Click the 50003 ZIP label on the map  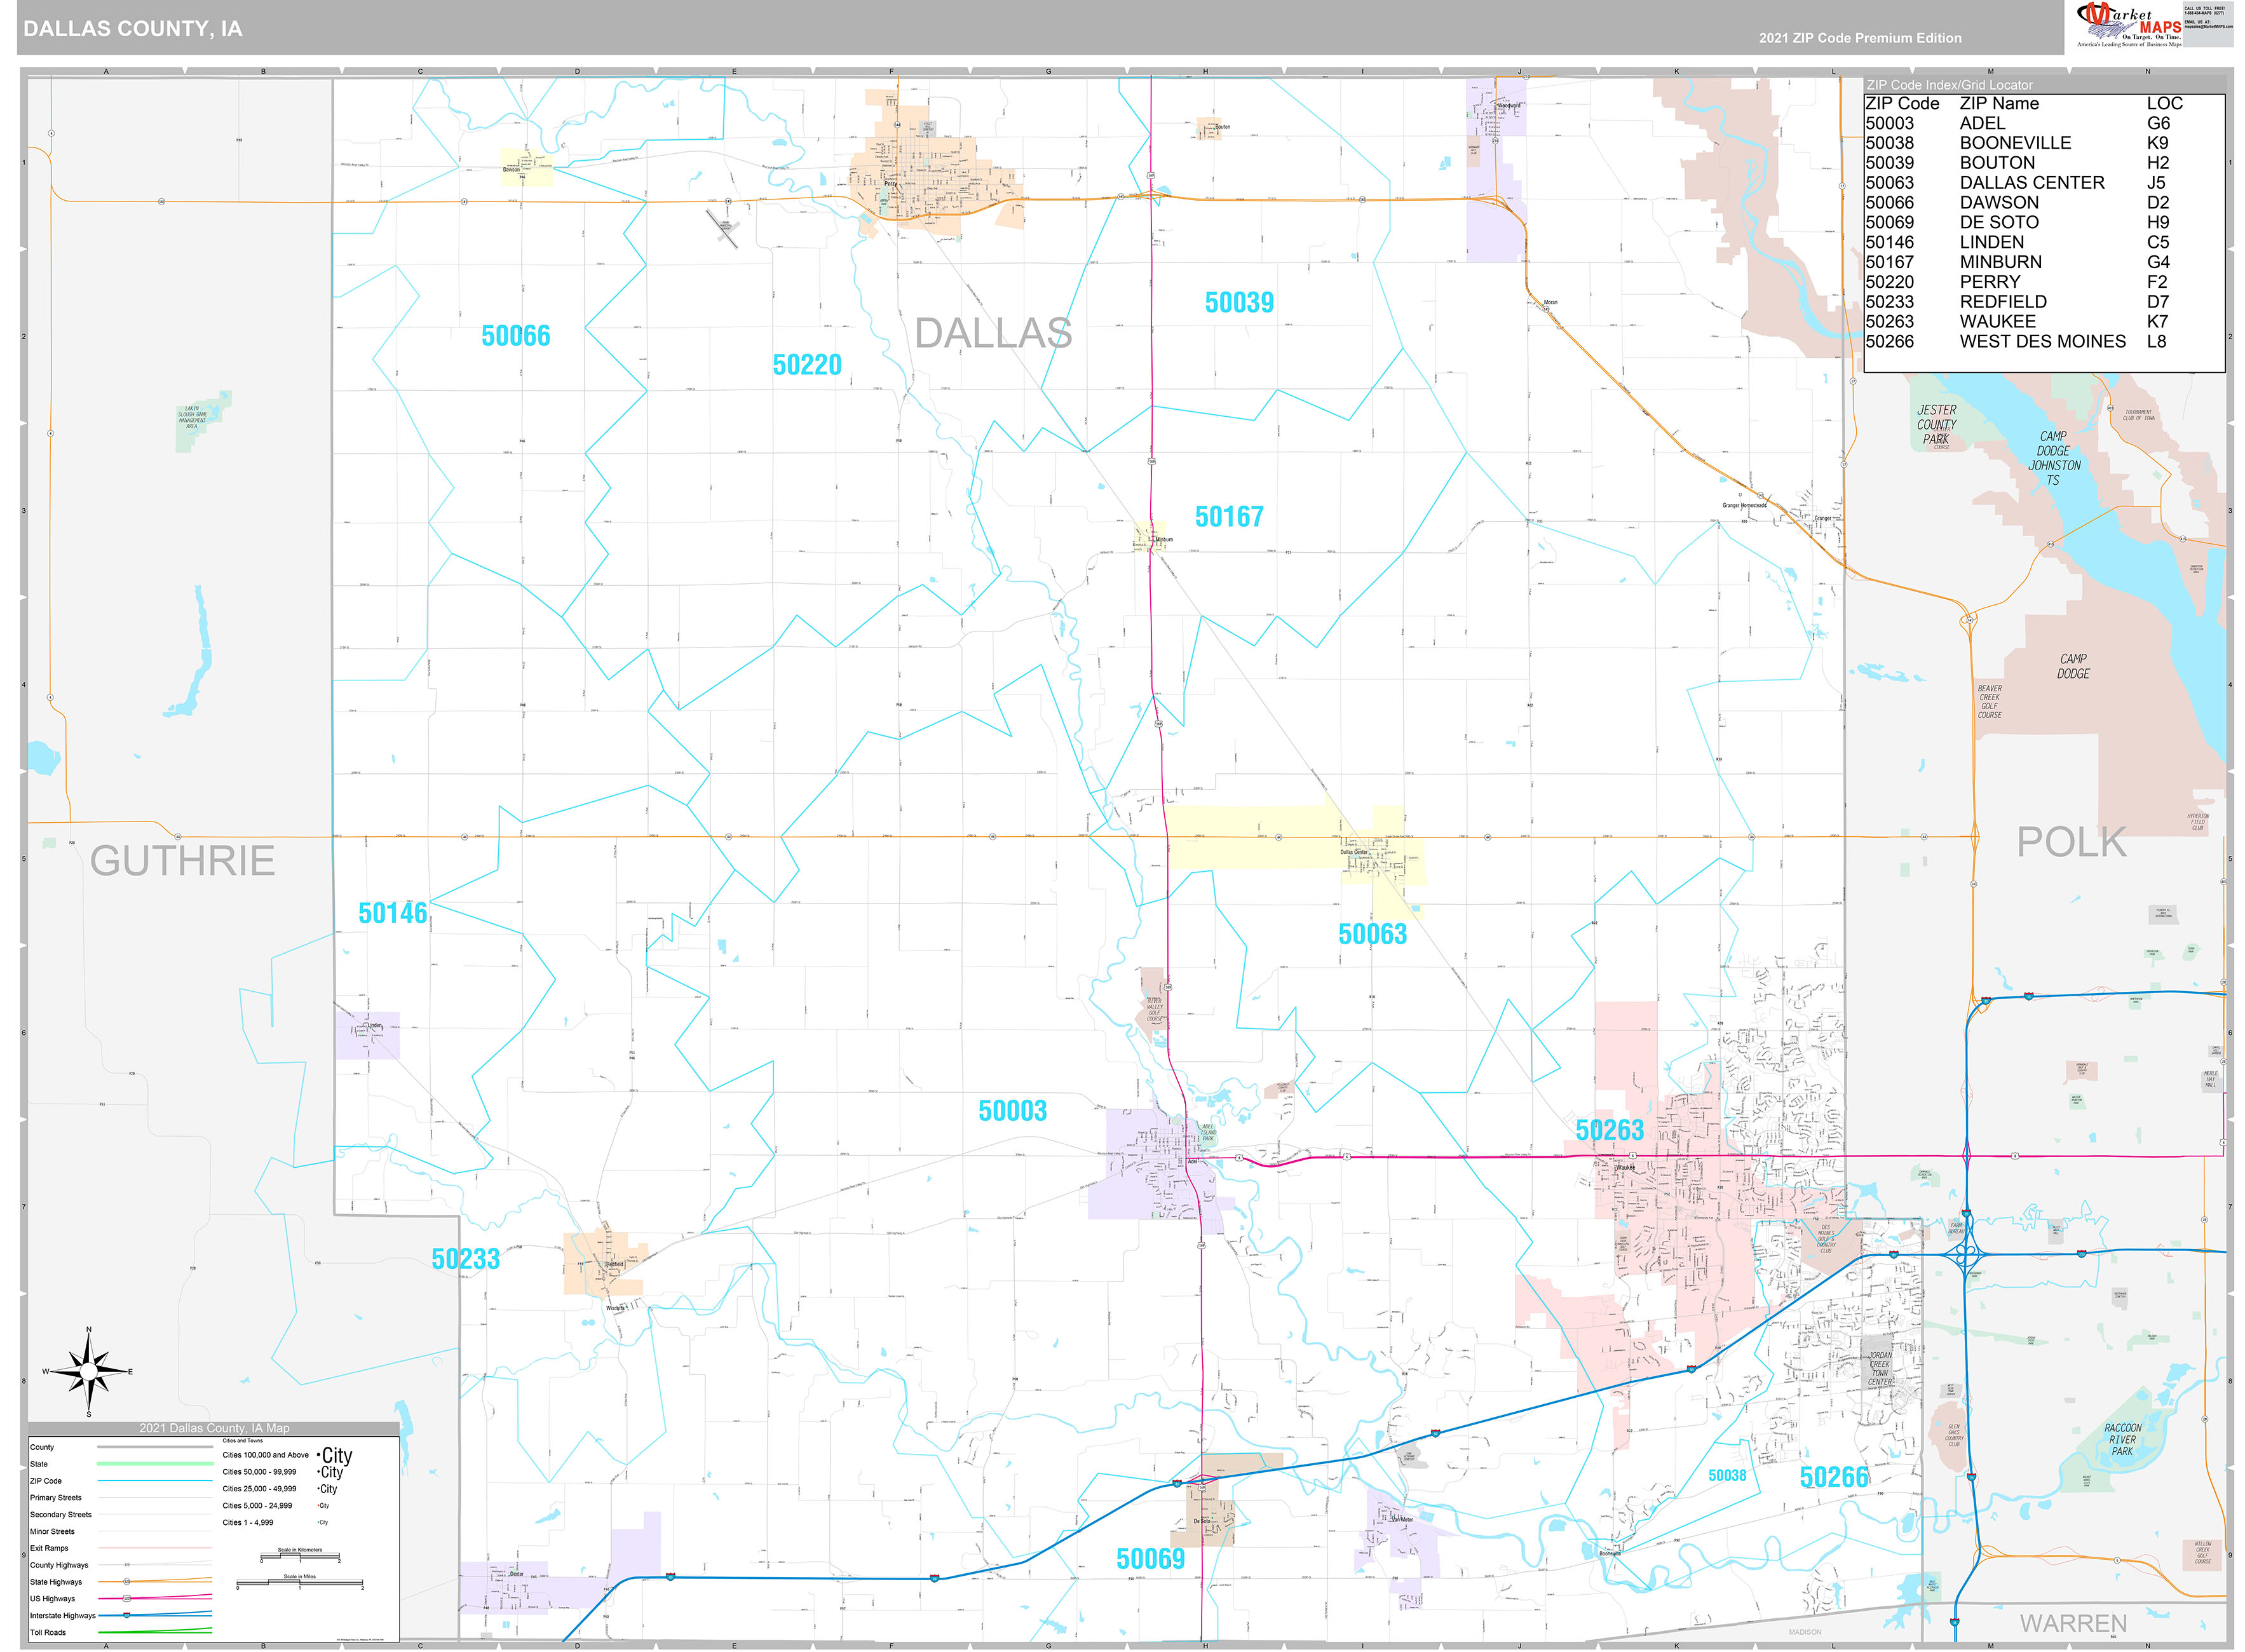pyautogui.click(x=1012, y=1111)
